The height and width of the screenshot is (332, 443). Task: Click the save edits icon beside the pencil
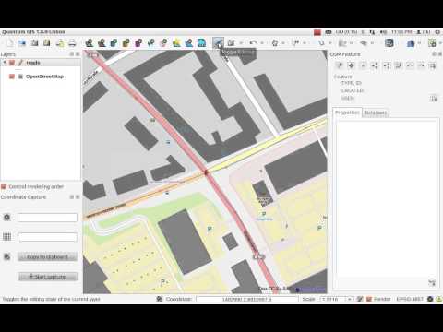231,42
